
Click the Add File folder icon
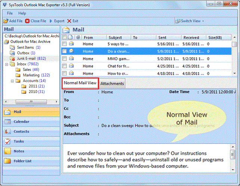click(6, 21)
